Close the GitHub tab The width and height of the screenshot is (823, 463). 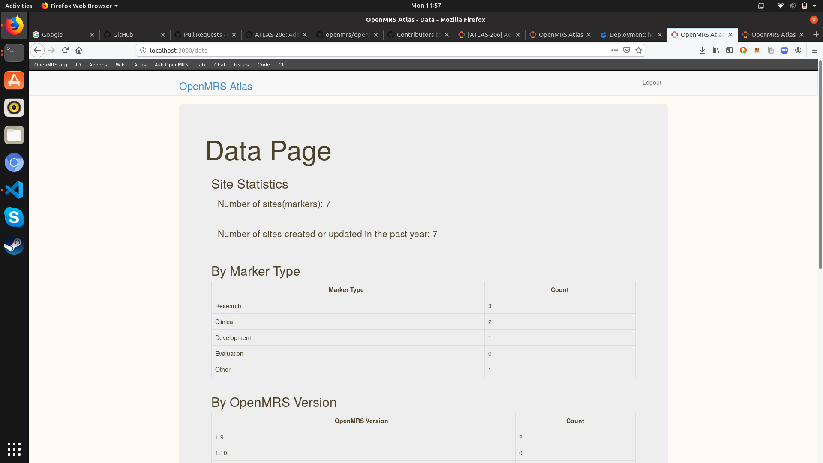162,35
